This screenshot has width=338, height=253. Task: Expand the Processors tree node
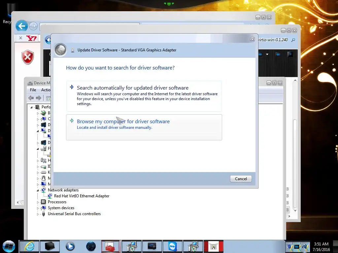[x=38, y=202]
